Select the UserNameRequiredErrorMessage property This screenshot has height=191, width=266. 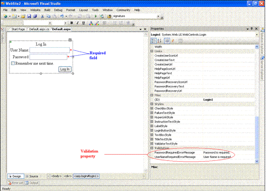[203, 157]
